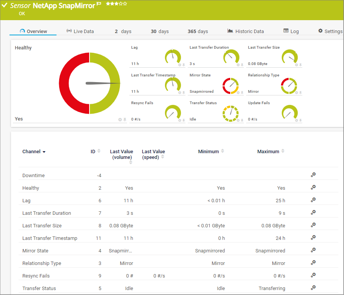Click the priority flag icon beside sensor name
Viewport: 344px width, 295px height.
click(x=99, y=4)
